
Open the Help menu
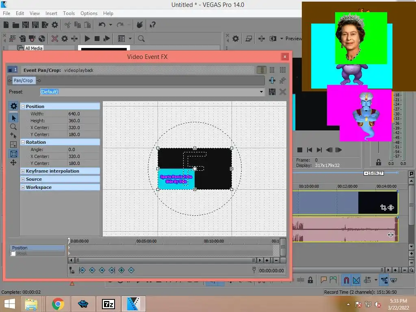pyautogui.click(x=108, y=13)
